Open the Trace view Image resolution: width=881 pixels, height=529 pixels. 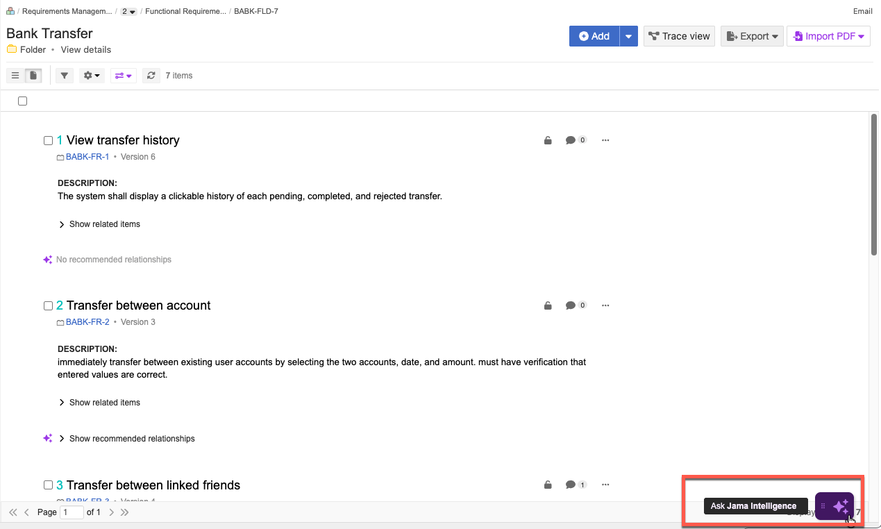pyautogui.click(x=679, y=36)
